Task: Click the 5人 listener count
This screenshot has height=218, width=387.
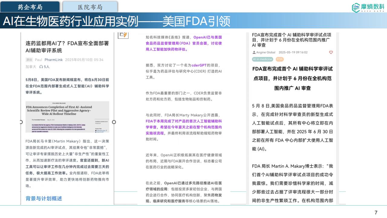Action: click(47, 67)
